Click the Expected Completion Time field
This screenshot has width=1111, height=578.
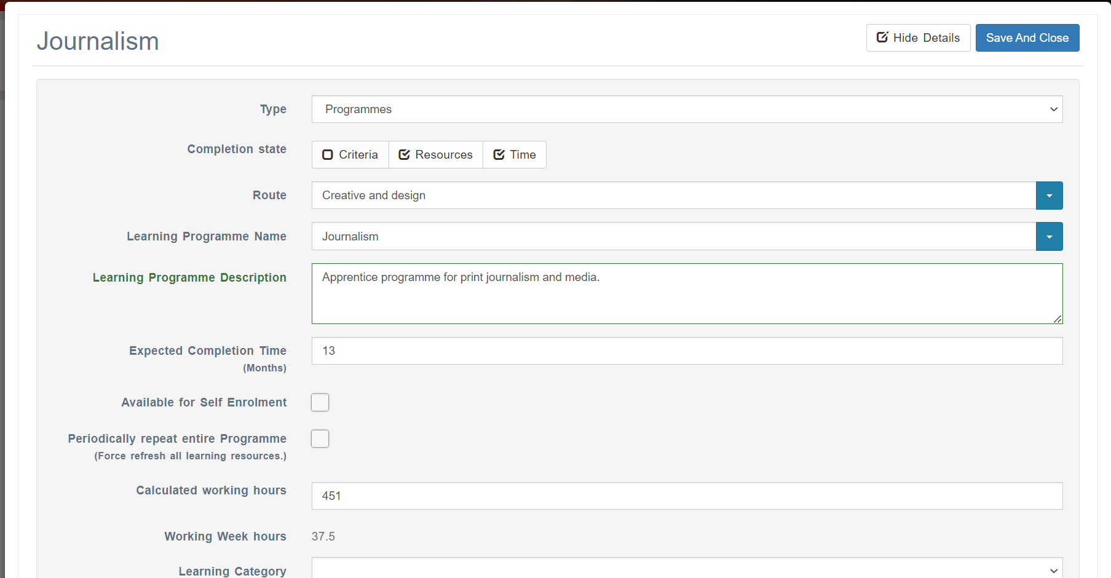687,351
